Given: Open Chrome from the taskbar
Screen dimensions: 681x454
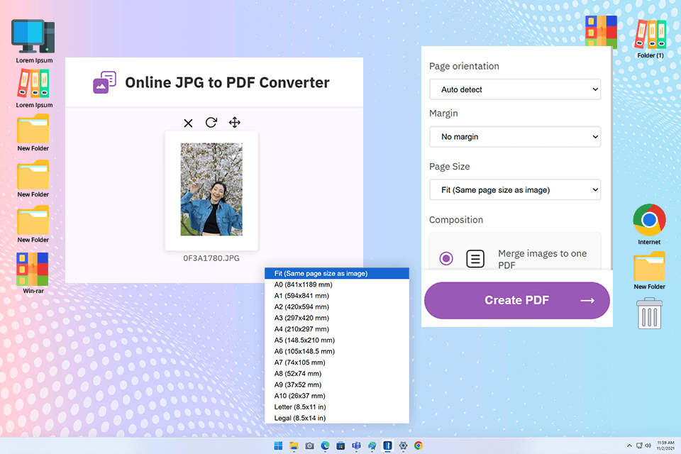Looking at the screenshot, I should [x=419, y=445].
